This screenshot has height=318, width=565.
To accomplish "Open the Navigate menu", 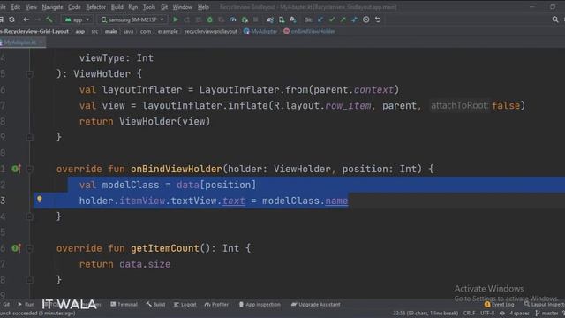I will pos(52,7).
